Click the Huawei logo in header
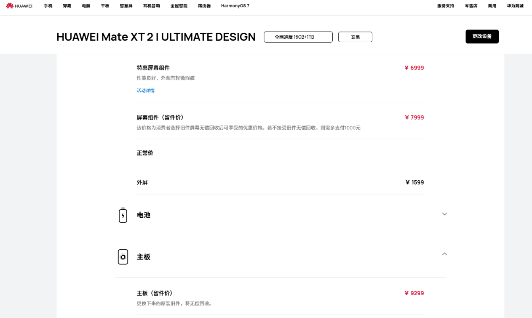This screenshot has width=532, height=318. coord(19,6)
